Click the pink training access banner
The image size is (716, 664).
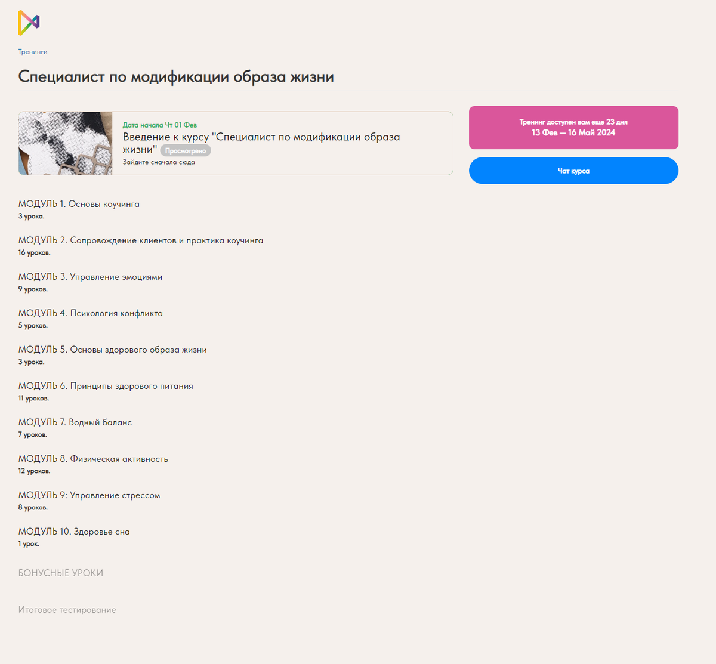(573, 128)
